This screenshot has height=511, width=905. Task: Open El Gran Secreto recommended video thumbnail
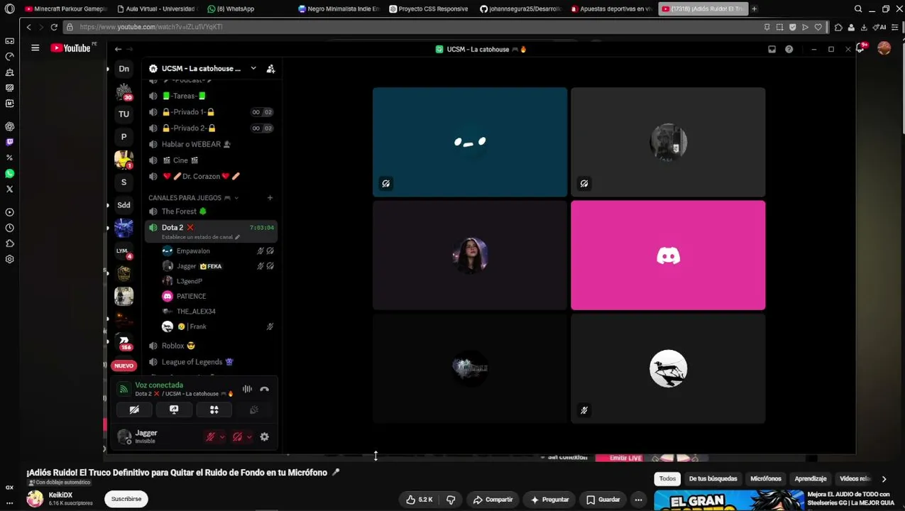728,501
